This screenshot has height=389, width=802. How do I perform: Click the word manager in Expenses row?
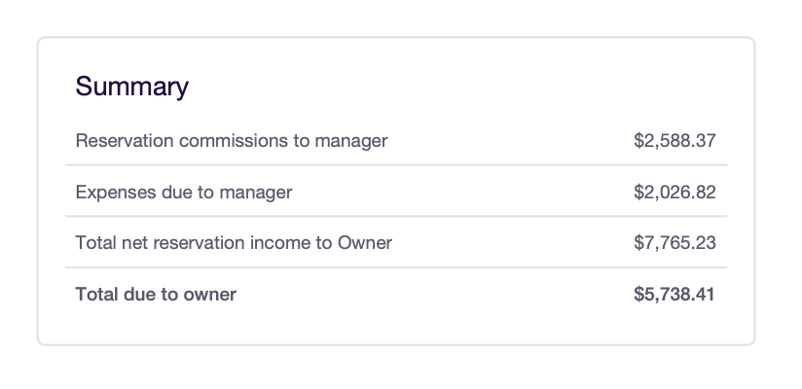coord(256,194)
